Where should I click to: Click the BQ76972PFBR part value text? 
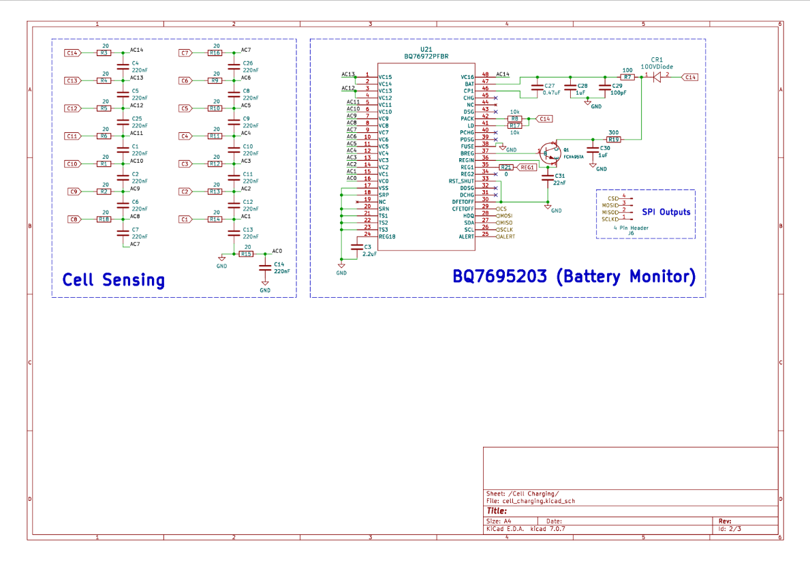[426, 57]
